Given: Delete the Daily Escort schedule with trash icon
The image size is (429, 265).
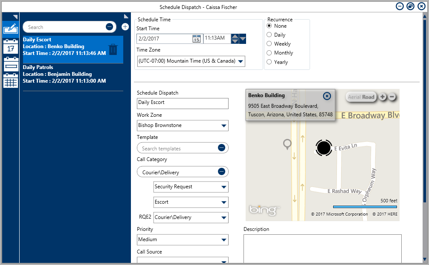Looking at the screenshot, I should click(x=113, y=49).
